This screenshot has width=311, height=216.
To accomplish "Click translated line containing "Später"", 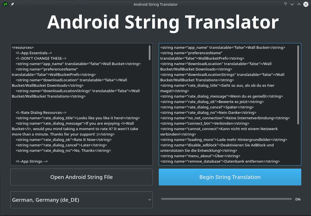I will [x=207, y=107].
